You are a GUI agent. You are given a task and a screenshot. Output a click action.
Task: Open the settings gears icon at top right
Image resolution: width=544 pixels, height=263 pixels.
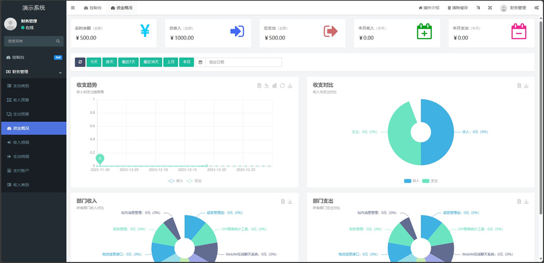pyautogui.click(x=536, y=8)
